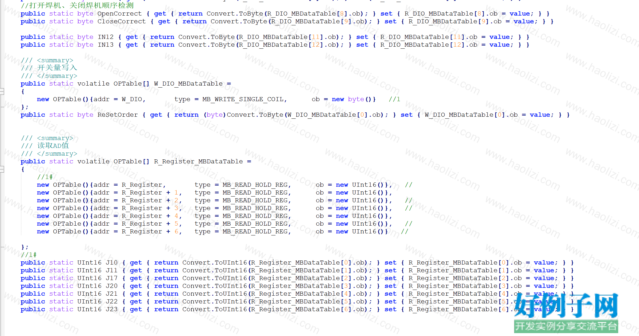
Task: Click the '//1' comment after byte()
Action: coord(395,99)
